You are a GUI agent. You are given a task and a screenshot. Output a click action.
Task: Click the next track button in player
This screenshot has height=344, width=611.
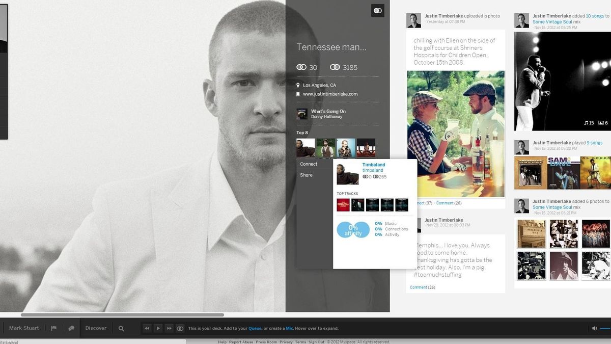(169, 328)
